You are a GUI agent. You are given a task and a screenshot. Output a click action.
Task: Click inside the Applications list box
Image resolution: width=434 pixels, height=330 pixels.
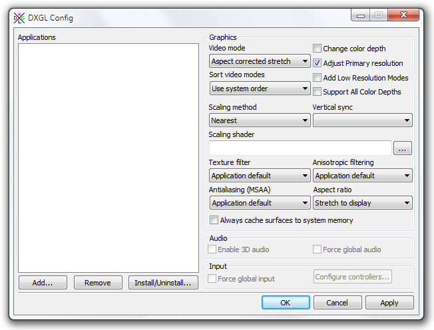coord(108,158)
